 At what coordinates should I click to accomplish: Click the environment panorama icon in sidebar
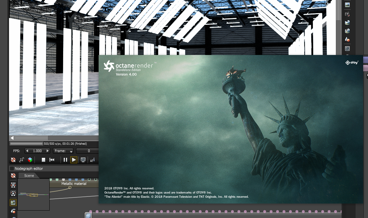tap(347, 23)
